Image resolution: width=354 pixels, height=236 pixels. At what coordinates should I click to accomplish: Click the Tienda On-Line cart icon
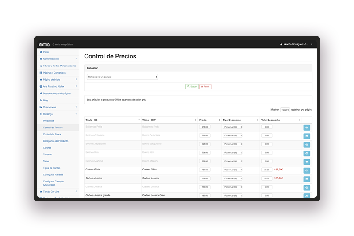click(x=41, y=192)
